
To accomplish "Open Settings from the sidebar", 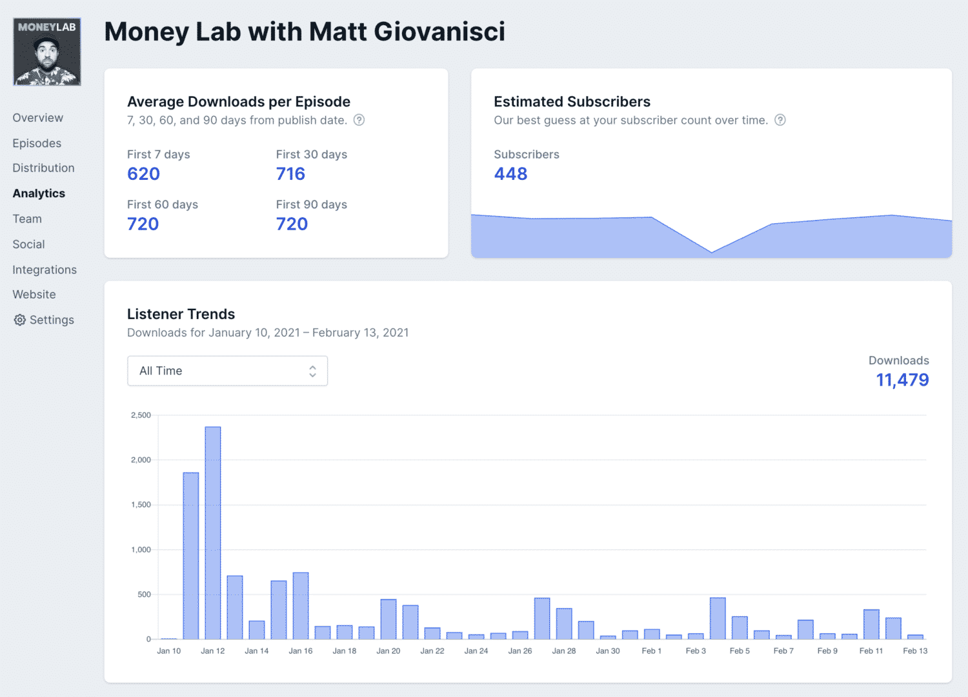I will click(44, 320).
